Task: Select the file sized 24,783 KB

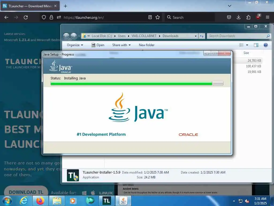Action: [x=254, y=60]
